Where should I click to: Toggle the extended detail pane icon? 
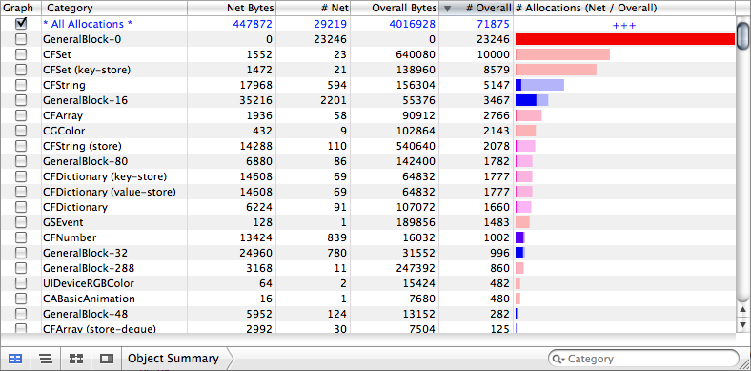106,358
